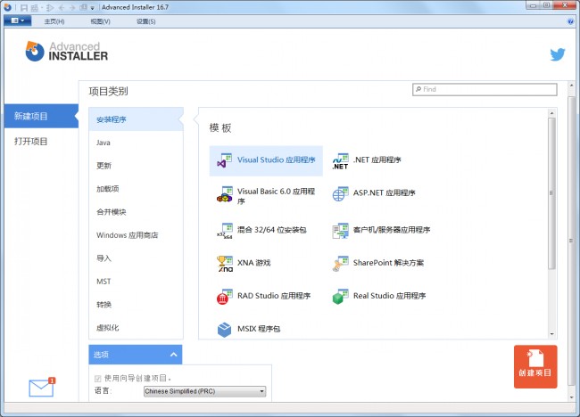Viewport: 580px width, 417px height.
Task: Select the 新建项目 sidebar tab
Action: (x=41, y=116)
